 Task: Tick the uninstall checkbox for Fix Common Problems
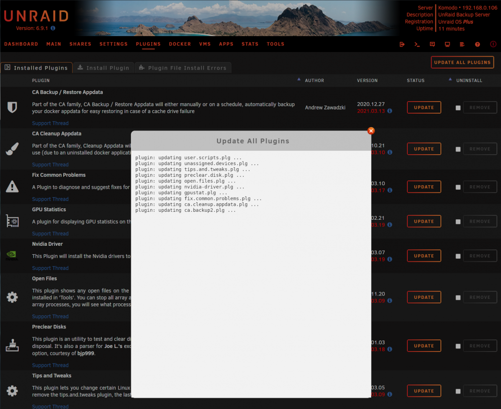coord(458,187)
